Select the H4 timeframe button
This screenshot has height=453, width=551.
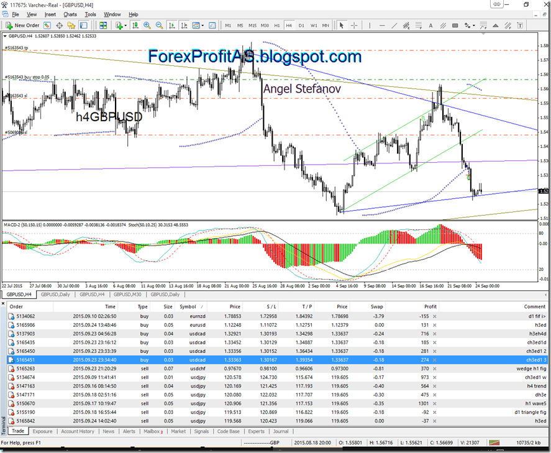click(x=289, y=25)
